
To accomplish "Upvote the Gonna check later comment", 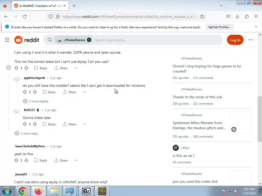I will point(25,124).
